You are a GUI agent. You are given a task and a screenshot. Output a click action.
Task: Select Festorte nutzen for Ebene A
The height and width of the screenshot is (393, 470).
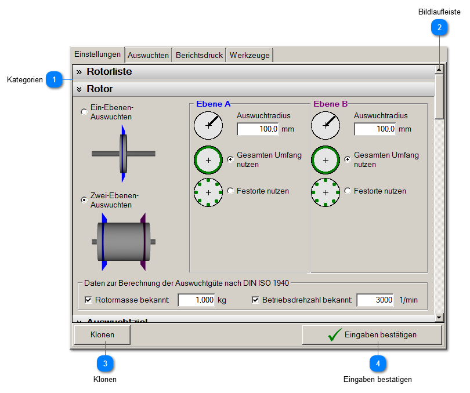[x=231, y=191]
